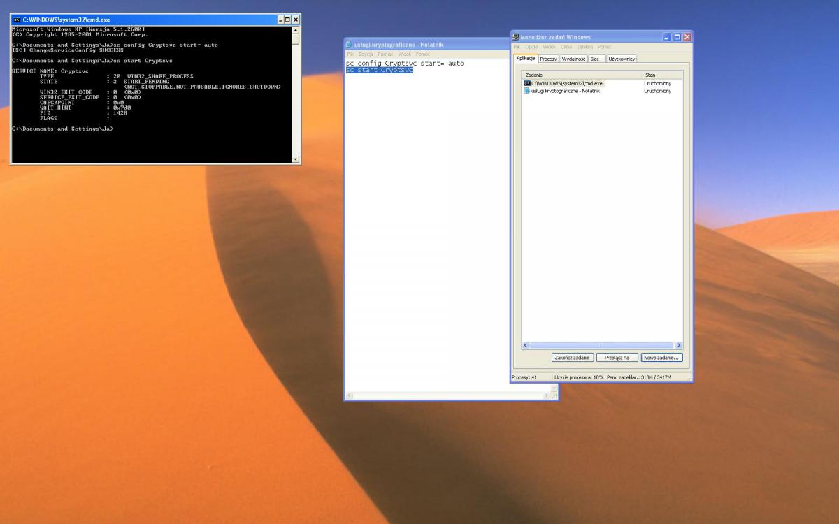This screenshot has width=839, height=524.
Task: Sort tasks by the Zadanie column header
Action: tap(582, 75)
